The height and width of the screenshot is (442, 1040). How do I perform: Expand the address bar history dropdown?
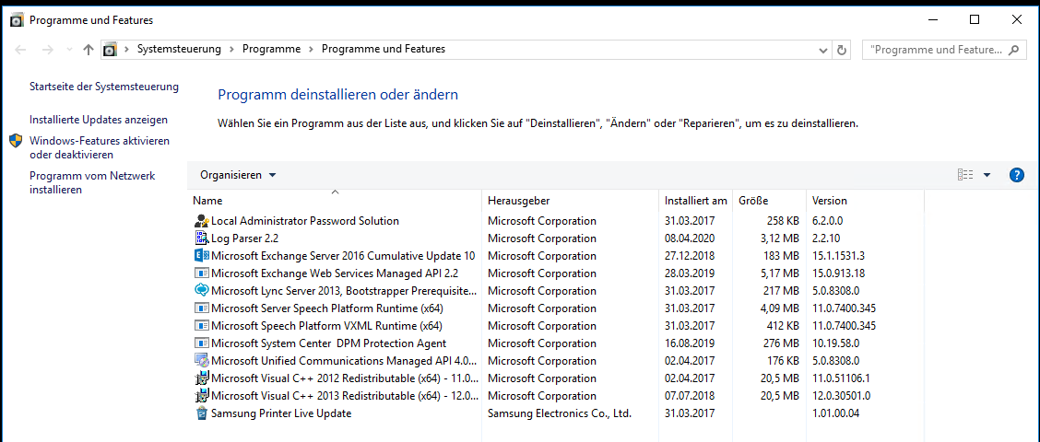click(x=823, y=50)
